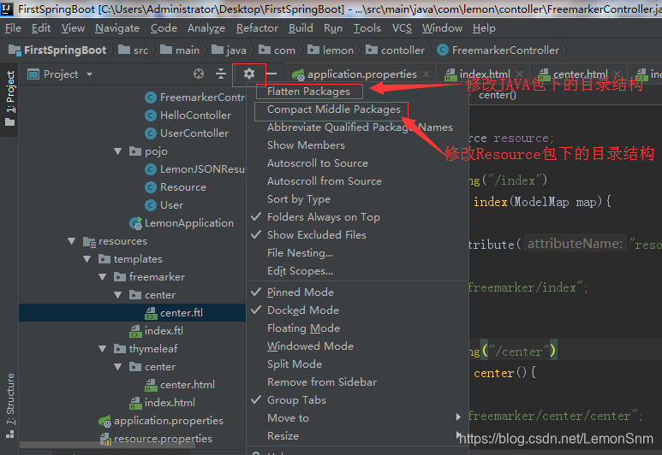The image size is (662, 455).
Task: Enable Sort by Type option
Action: (x=299, y=199)
